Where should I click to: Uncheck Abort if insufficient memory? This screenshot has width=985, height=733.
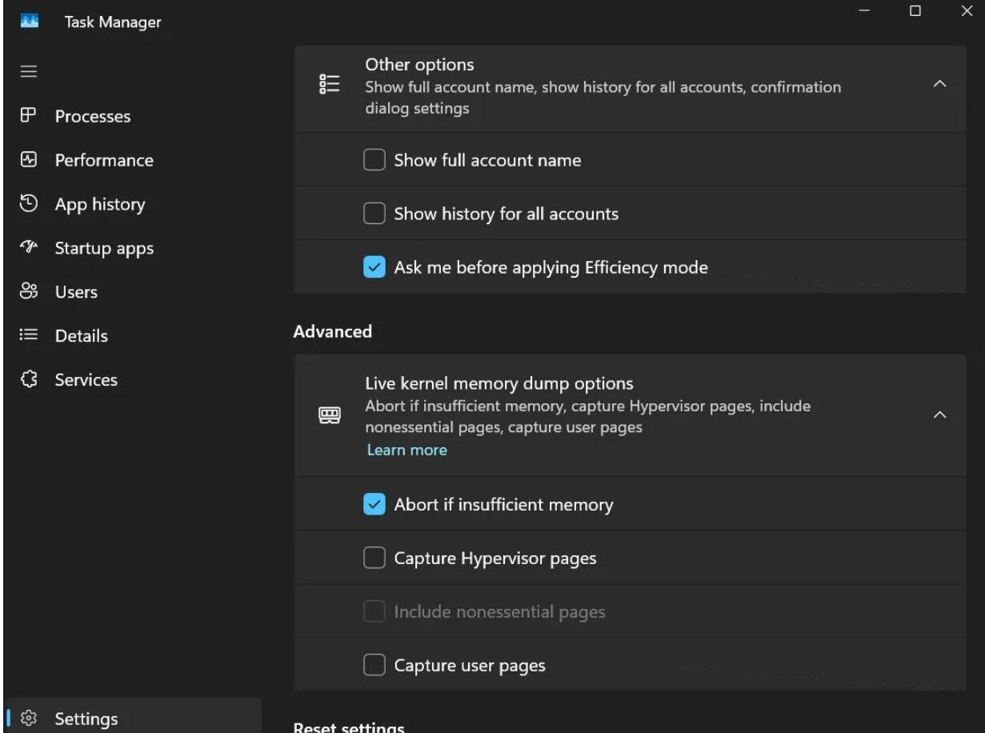point(374,504)
